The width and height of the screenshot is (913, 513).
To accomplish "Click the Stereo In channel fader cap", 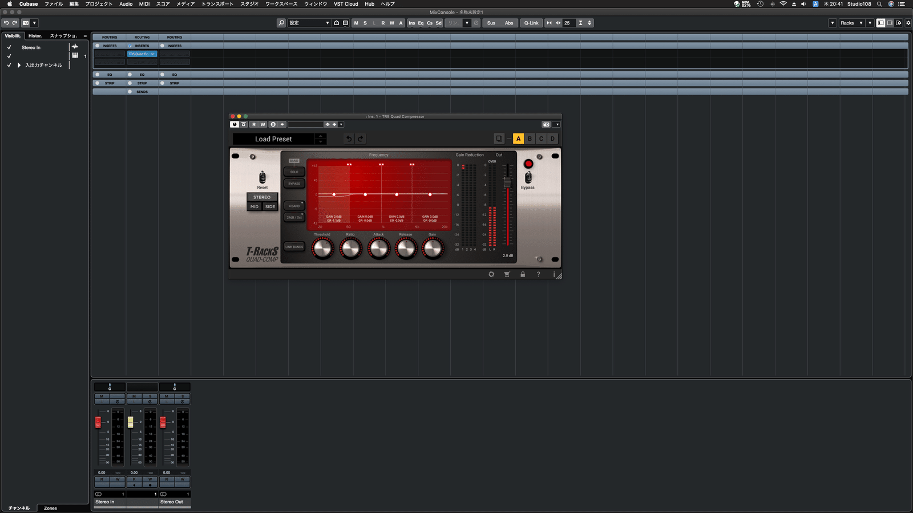I will (x=98, y=422).
